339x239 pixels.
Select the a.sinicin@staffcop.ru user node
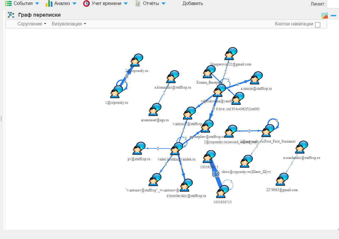255,79
